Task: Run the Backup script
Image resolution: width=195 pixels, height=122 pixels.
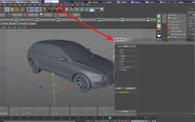Action: point(173,15)
